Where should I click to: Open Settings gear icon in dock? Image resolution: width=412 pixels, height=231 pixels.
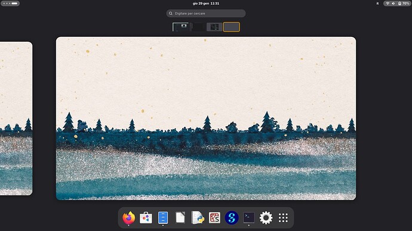point(266,218)
